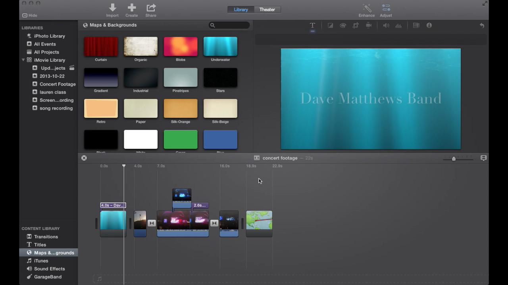Viewport: 508px width, 285px height.
Task: Open GarageBand in Content Library
Action: click(48, 277)
